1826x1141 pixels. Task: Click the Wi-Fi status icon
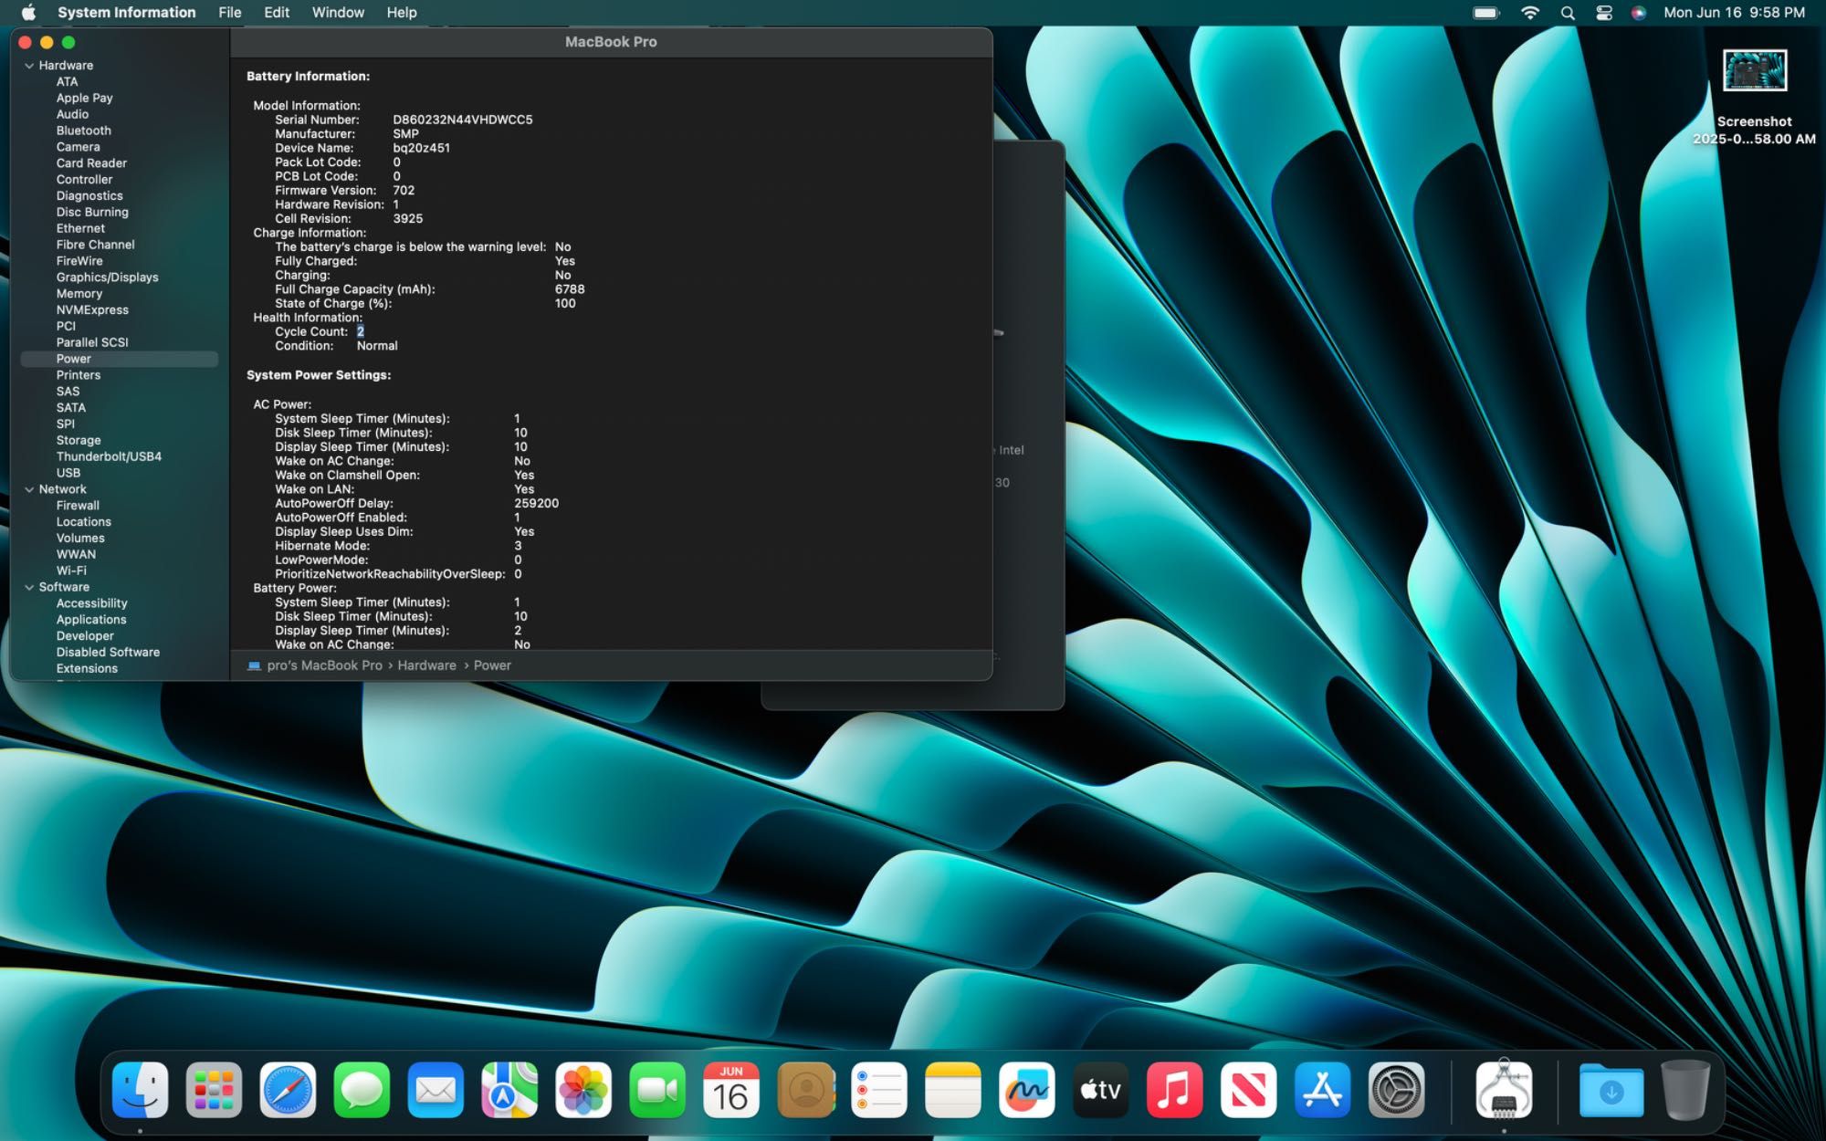coord(1530,13)
